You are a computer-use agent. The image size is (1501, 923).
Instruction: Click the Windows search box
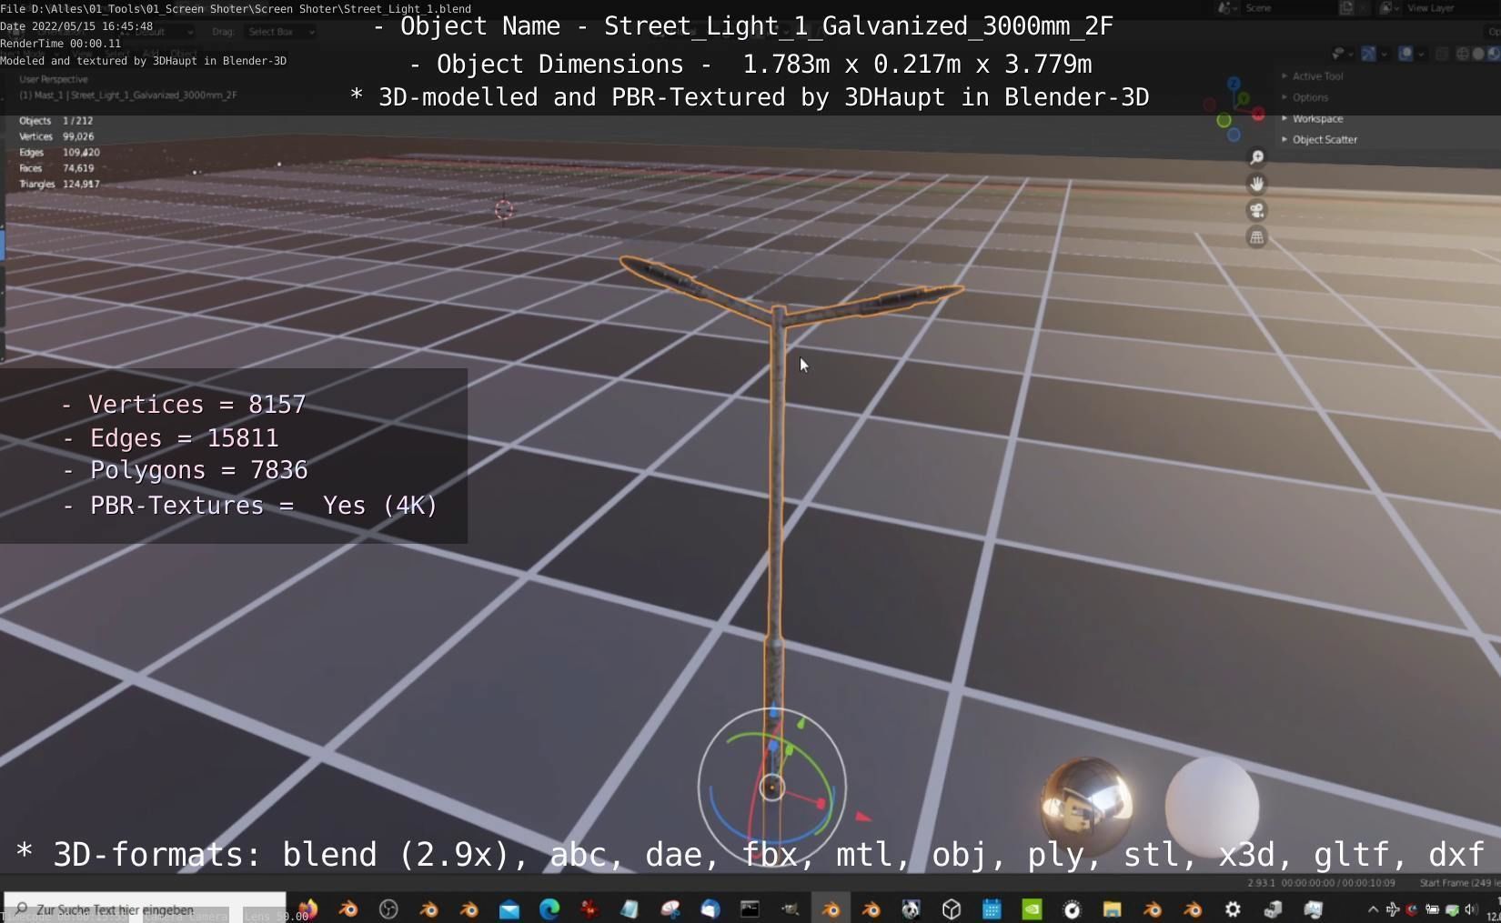(x=145, y=908)
